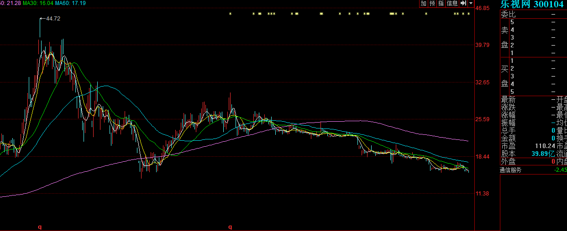Click the 总手 (total volume) label
This screenshot has height=231, width=567.
(x=508, y=131)
